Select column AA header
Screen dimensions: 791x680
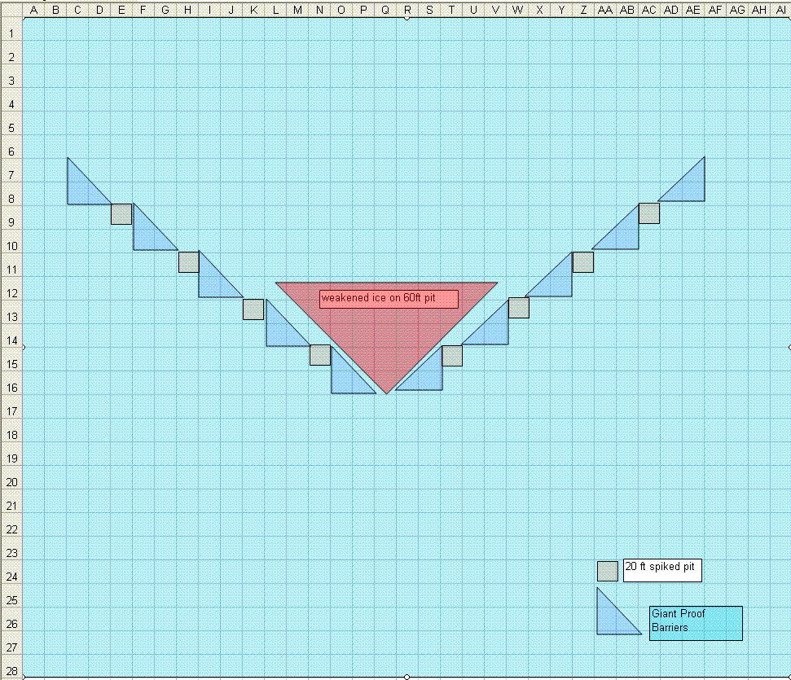point(605,10)
